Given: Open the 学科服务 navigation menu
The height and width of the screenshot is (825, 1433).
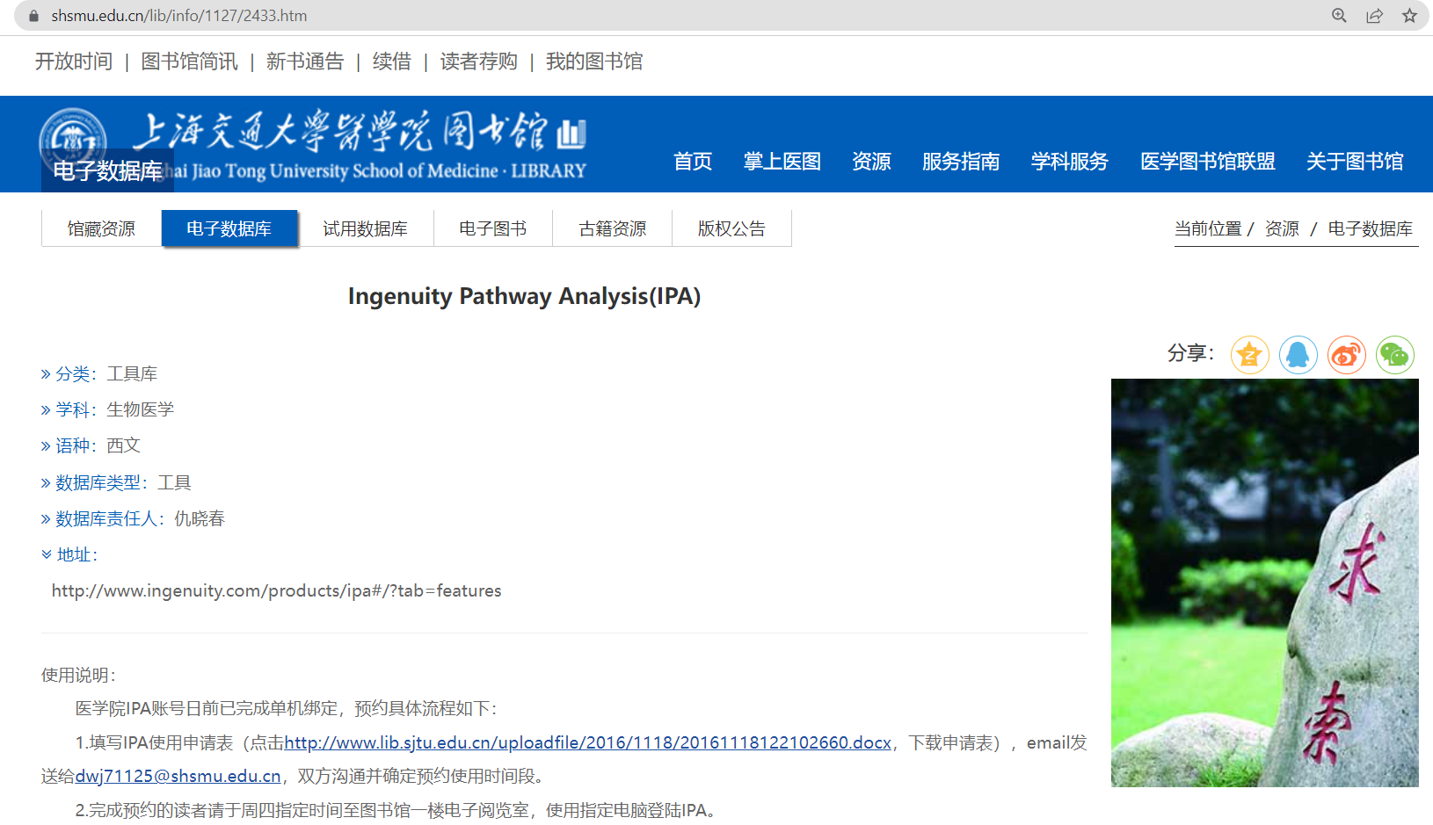Looking at the screenshot, I should click(1069, 162).
